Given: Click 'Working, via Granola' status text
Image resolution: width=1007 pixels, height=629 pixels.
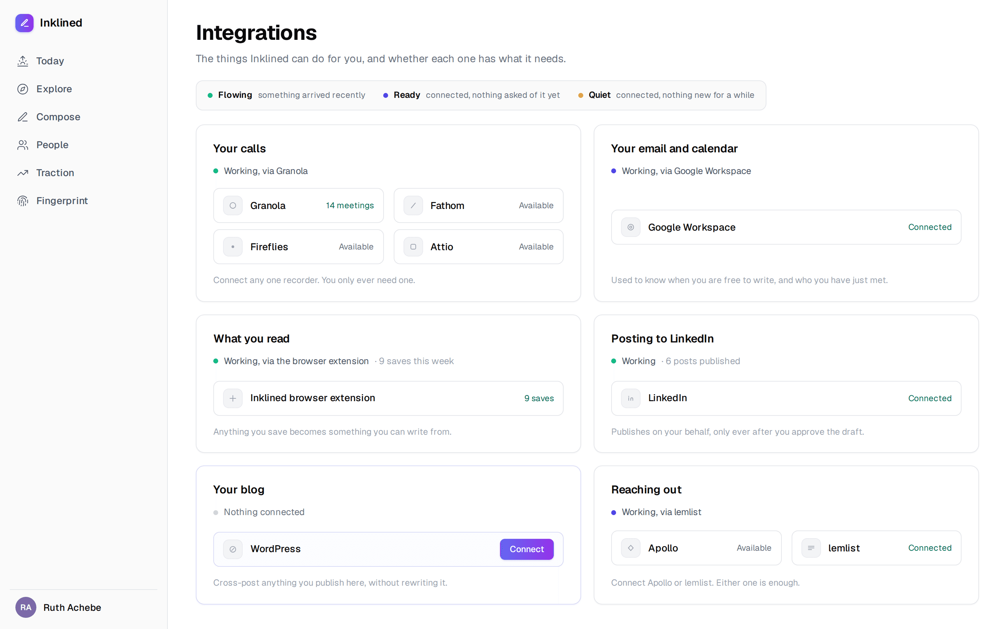Looking at the screenshot, I should (265, 171).
